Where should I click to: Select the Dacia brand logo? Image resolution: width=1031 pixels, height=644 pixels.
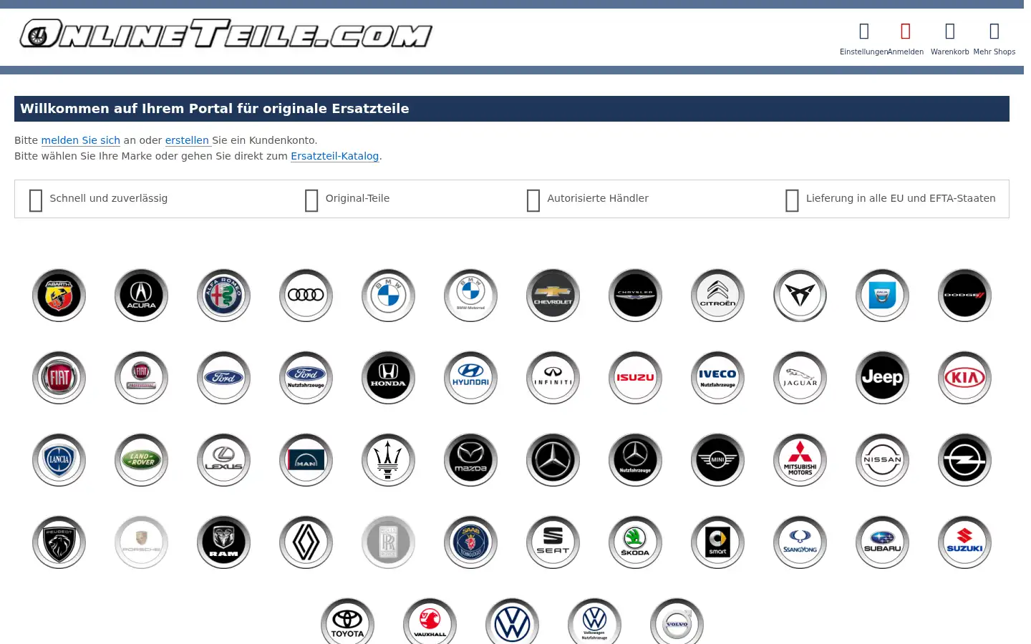coord(882,296)
